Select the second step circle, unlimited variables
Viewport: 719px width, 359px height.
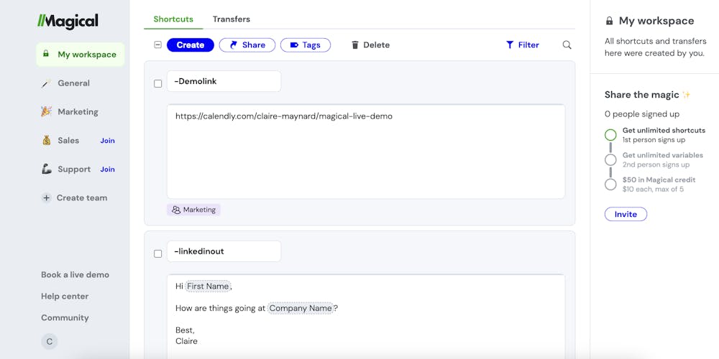(610, 160)
